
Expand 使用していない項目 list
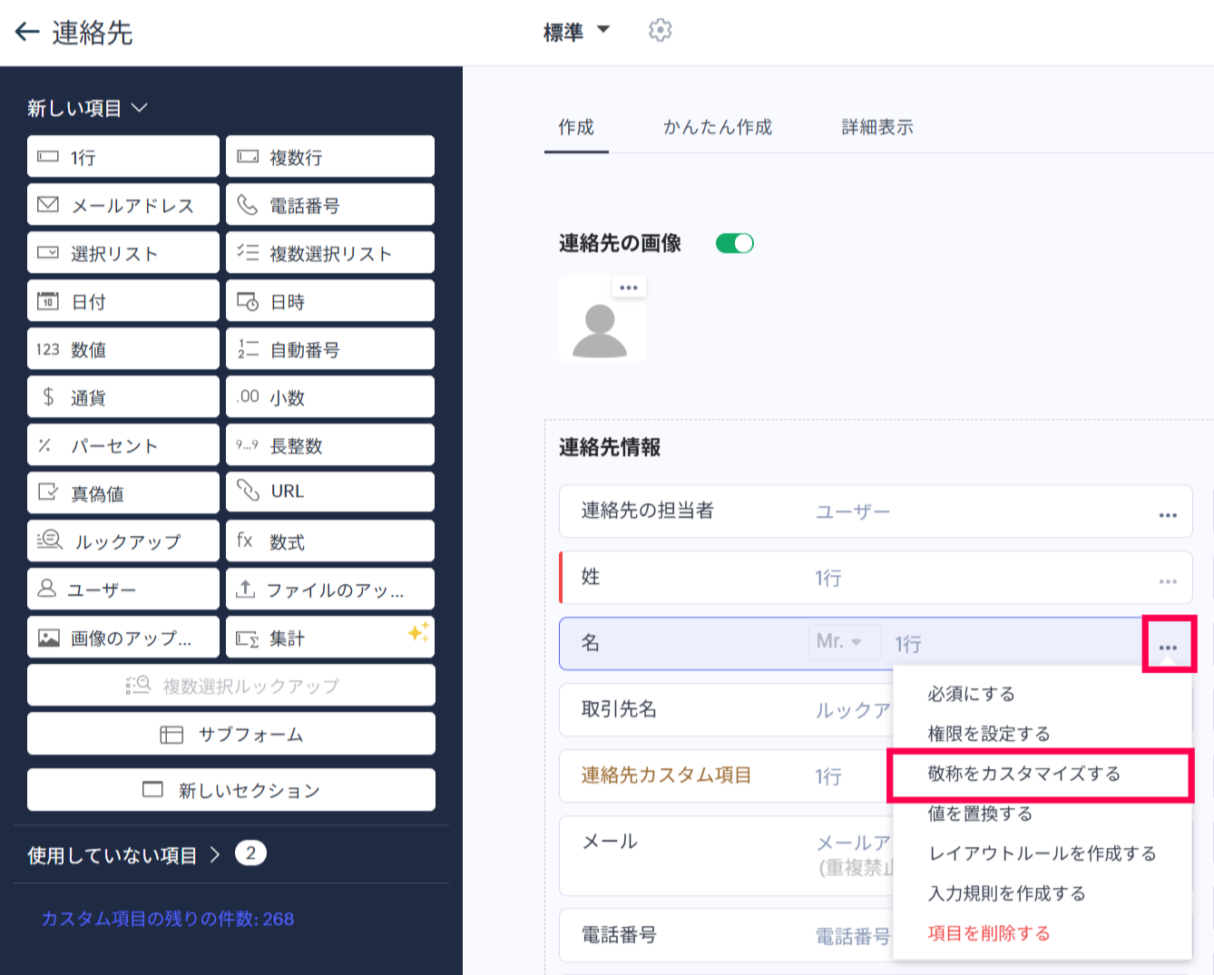pos(123,854)
